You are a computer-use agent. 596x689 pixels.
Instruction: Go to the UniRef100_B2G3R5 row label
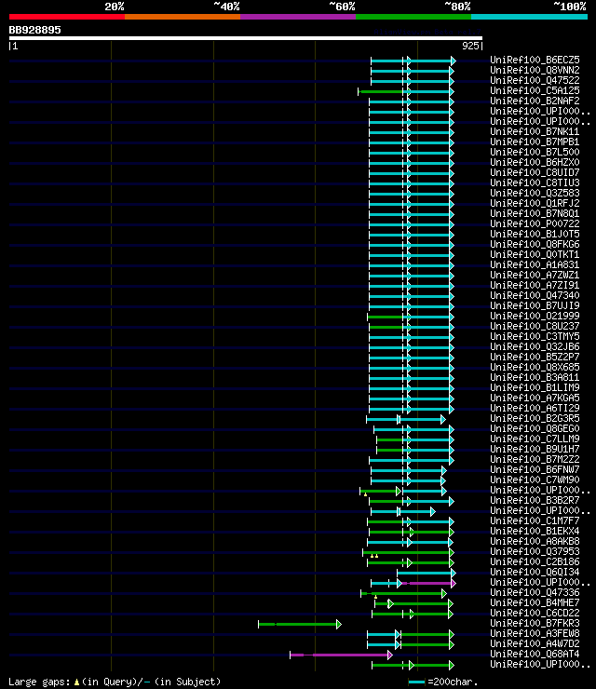click(x=535, y=418)
